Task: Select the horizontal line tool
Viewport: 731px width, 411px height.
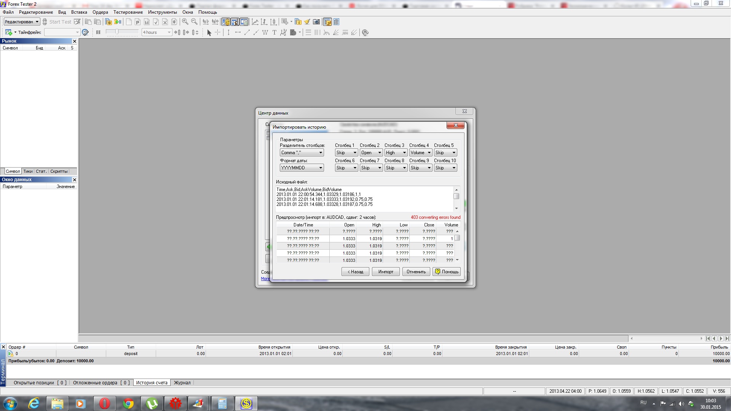Action: [238, 33]
